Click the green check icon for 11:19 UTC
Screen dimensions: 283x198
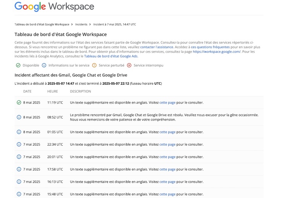pyautogui.click(x=19, y=102)
